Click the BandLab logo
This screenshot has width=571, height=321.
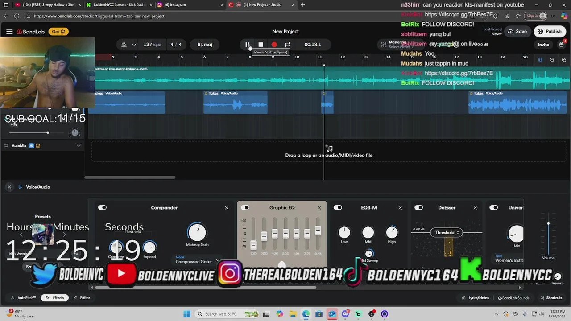tap(31, 32)
